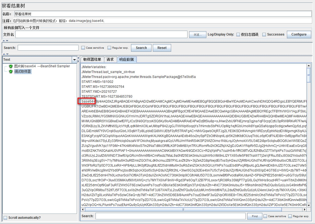Click line START.HMS=181002

(97, 82)
